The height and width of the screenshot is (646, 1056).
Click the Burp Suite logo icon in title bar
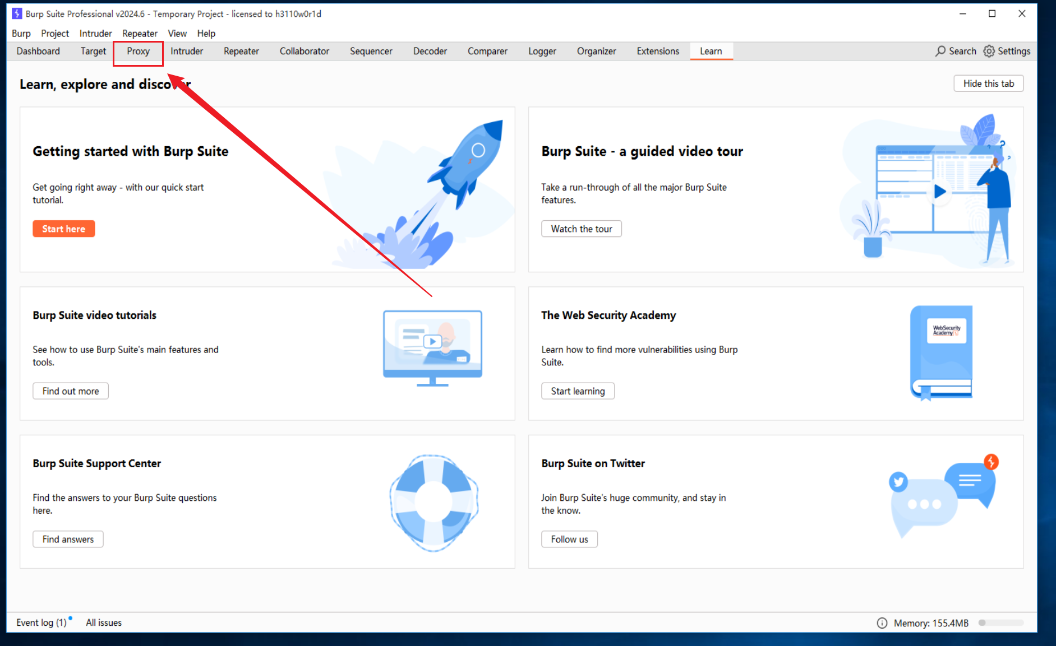coord(17,13)
